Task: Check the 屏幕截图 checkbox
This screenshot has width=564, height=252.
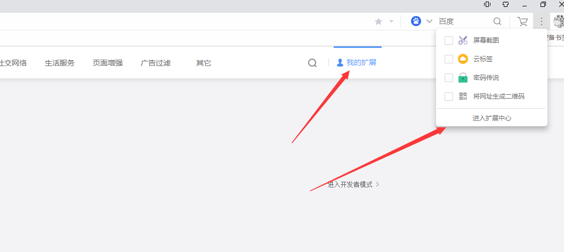Action: [449, 40]
